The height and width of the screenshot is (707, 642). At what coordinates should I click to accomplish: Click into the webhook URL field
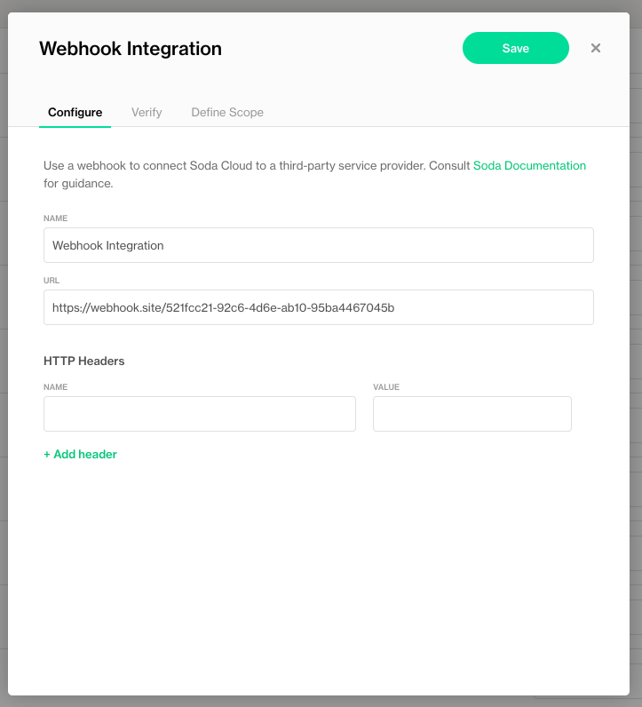(318, 307)
